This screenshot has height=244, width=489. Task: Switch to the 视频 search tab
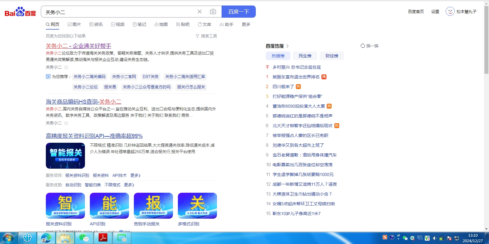[x=118, y=24]
